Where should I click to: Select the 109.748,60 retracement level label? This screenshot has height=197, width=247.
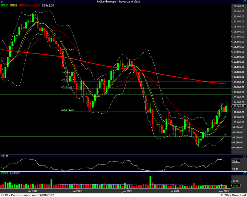click(x=67, y=72)
